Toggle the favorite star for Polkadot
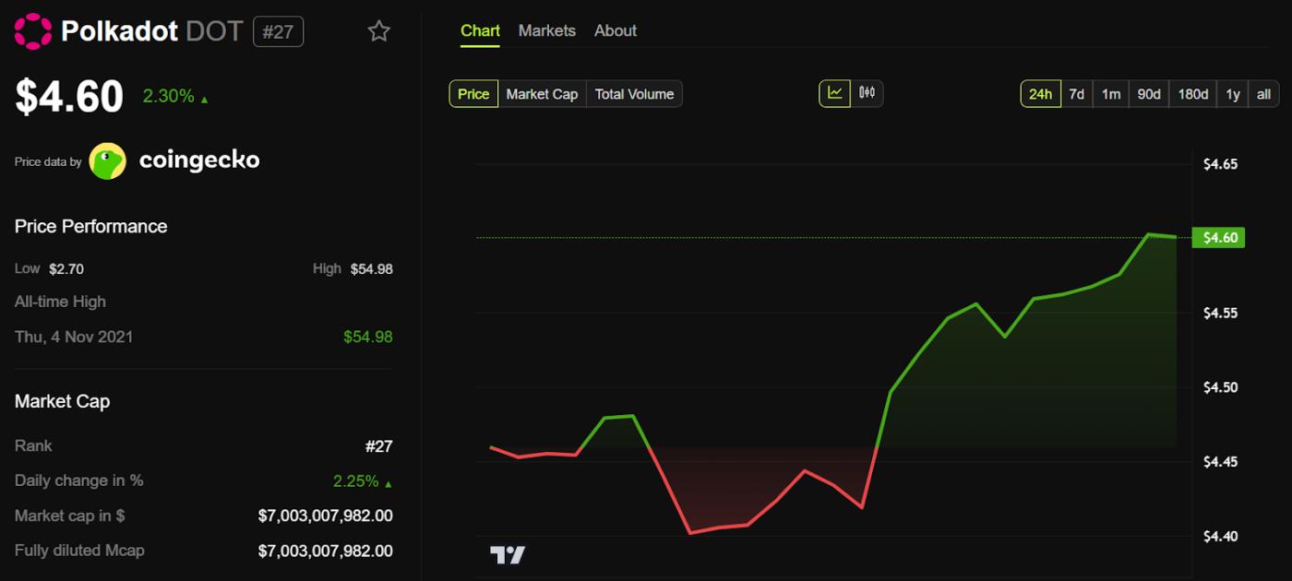Viewport: 1292px width, 581px height. click(378, 30)
